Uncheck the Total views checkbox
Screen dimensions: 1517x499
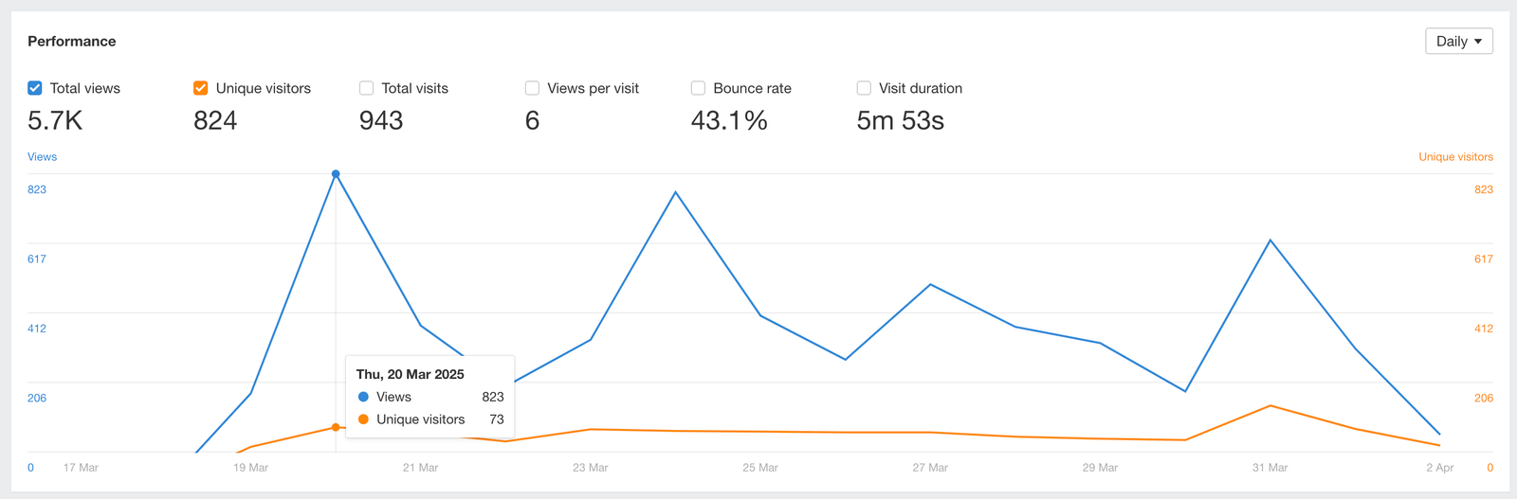35,88
